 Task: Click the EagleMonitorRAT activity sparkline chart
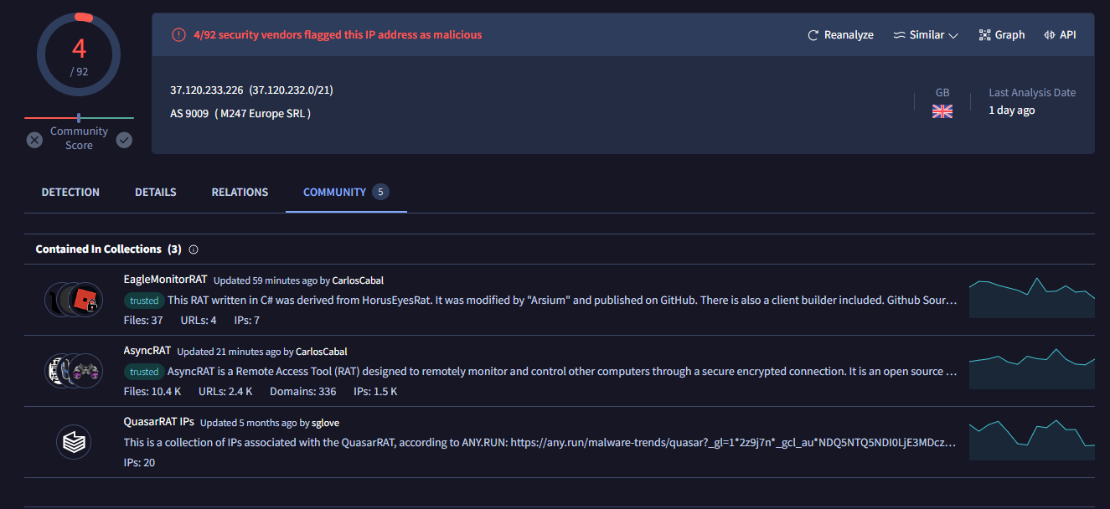[x=1031, y=296]
